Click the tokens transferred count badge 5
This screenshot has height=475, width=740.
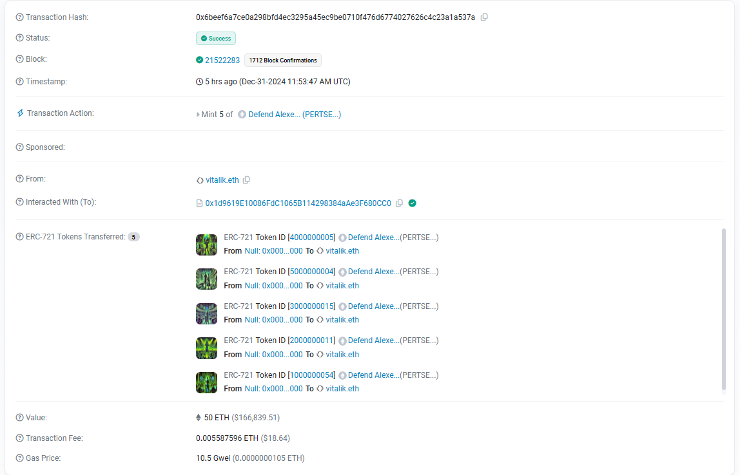133,237
